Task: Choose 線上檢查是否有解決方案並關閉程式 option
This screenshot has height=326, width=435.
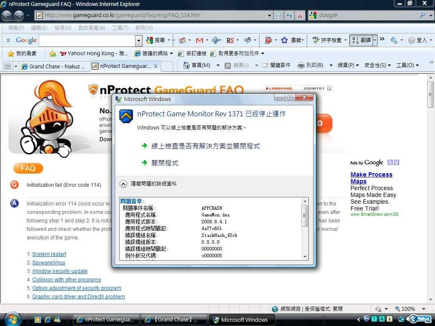Action: point(205,146)
